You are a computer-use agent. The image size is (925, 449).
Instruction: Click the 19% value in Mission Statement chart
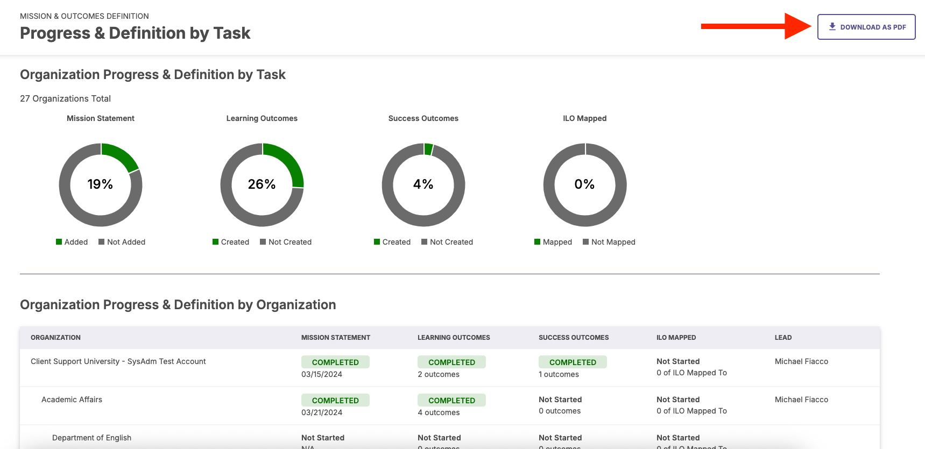100,184
